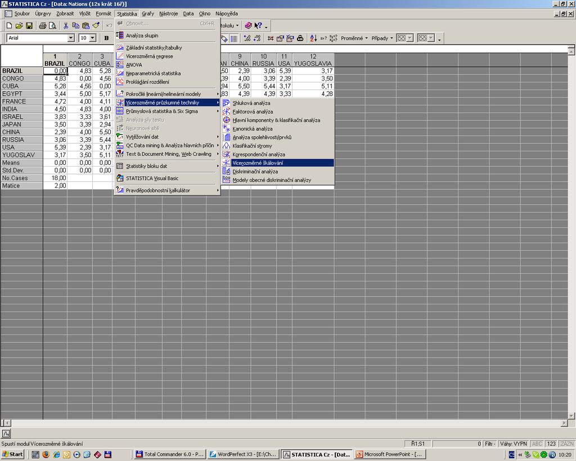Select Základní statistiky/tabulky menu entry

168,47
